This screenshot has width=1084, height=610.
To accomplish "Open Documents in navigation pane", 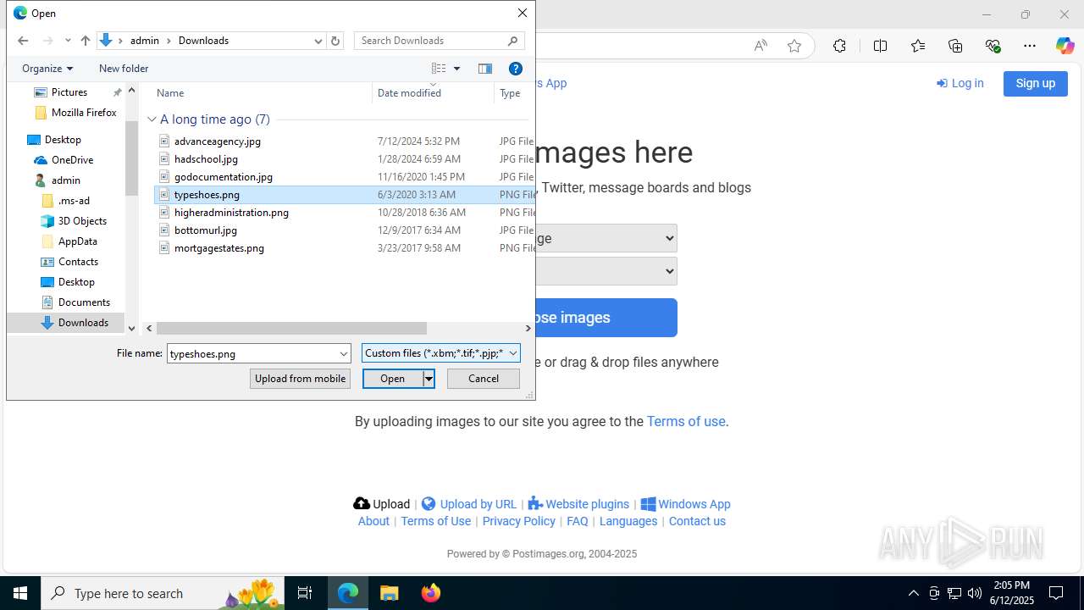I will pyautogui.click(x=84, y=302).
